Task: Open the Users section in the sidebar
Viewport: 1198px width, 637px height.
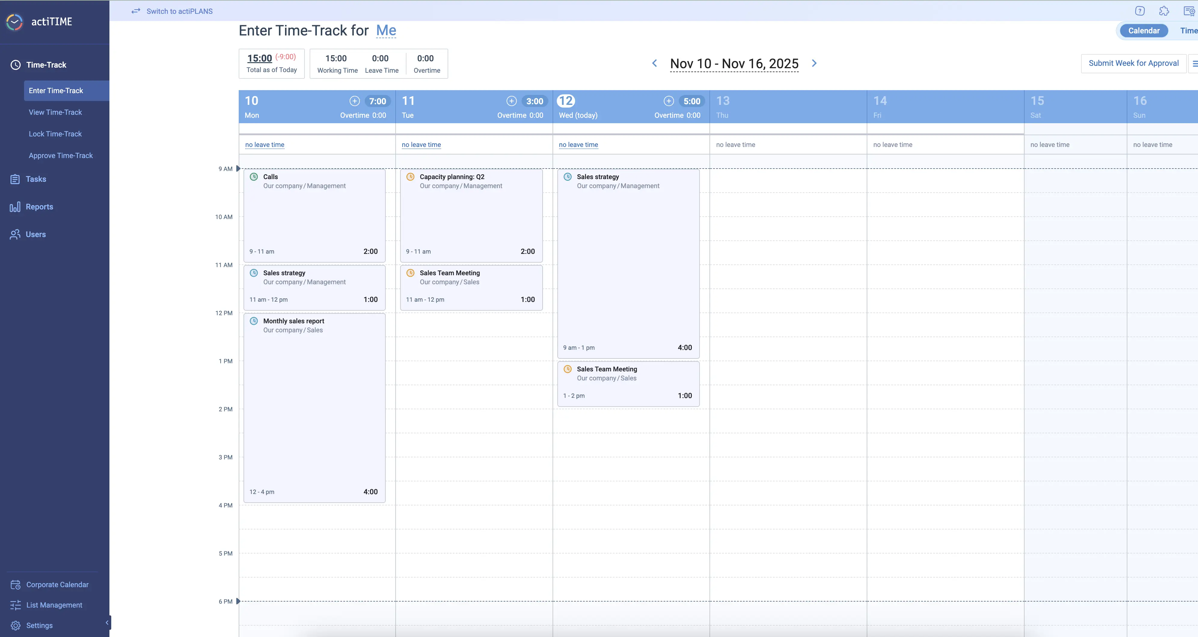Action: (36, 234)
